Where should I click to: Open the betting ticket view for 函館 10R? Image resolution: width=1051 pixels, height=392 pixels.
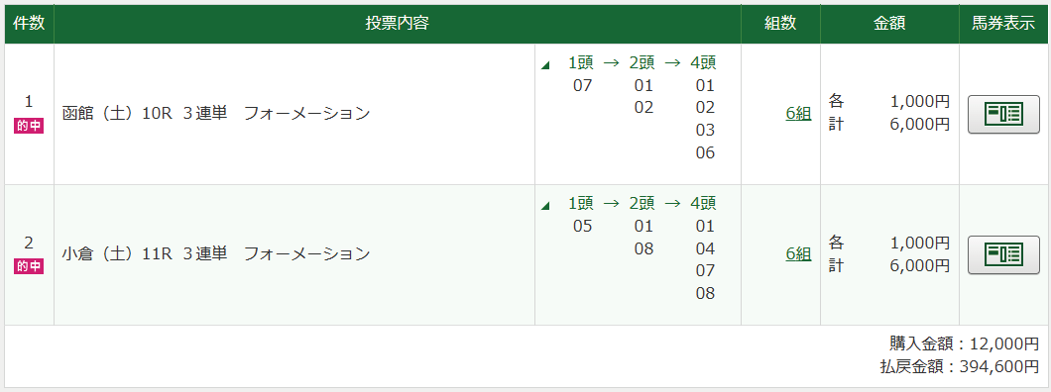tap(1003, 115)
